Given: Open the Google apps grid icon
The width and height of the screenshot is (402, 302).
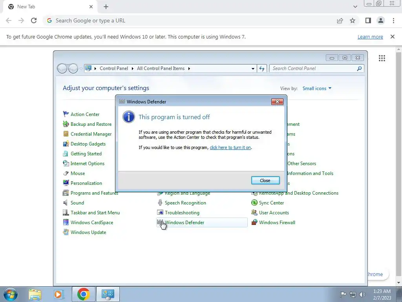Looking at the screenshot, I should (x=382, y=58).
